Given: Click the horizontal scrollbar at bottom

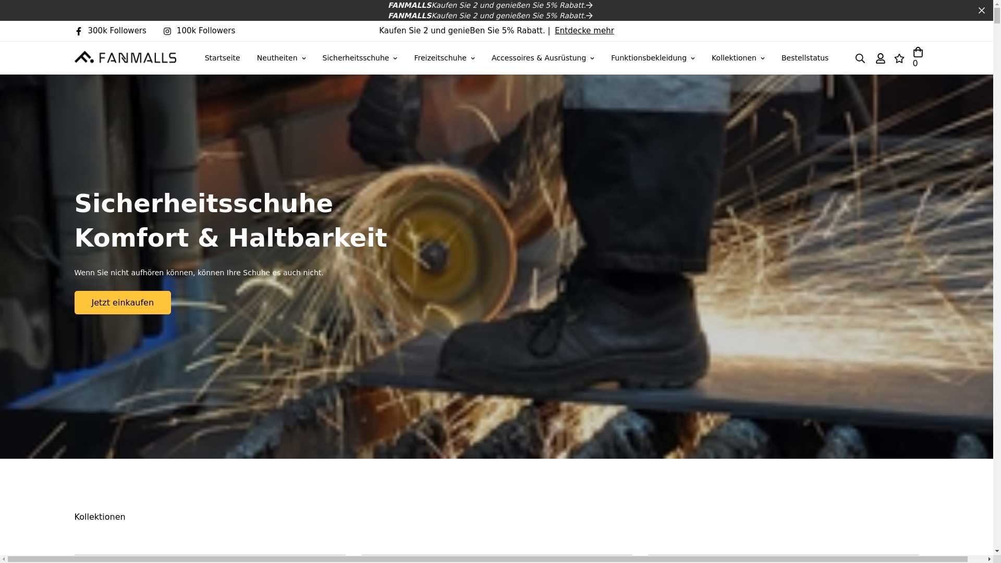Looking at the screenshot, I should 487,559.
